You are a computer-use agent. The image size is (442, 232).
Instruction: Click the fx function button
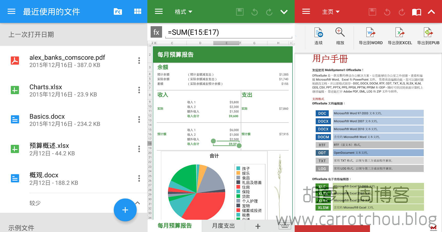[x=156, y=32]
